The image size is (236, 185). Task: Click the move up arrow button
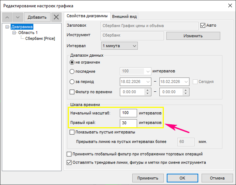pos(8,17)
